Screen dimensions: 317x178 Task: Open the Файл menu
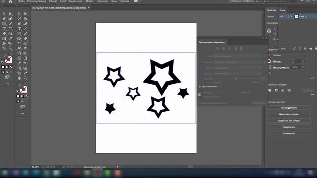[21, 1]
